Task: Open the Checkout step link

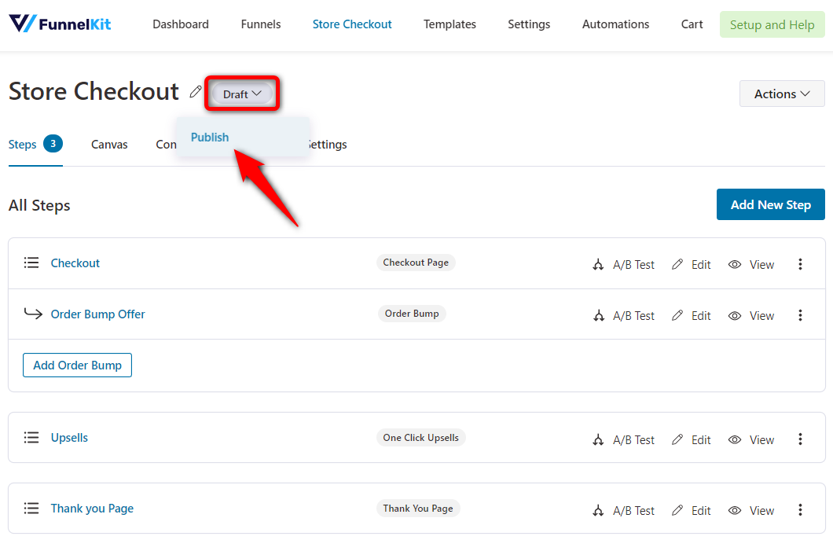Action: coord(75,263)
